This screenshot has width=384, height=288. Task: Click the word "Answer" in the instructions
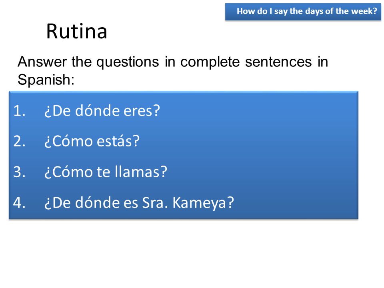tap(42, 62)
